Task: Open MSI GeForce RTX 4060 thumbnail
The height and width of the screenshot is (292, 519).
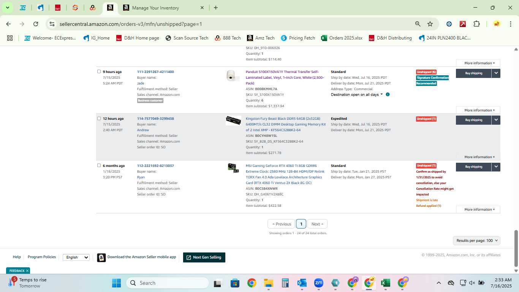Action: tap(233, 168)
